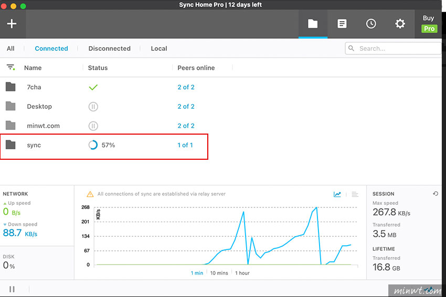Toggle the paused status icon for Desktop
The width and height of the screenshot is (446, 297).
[x=93, y=106]
